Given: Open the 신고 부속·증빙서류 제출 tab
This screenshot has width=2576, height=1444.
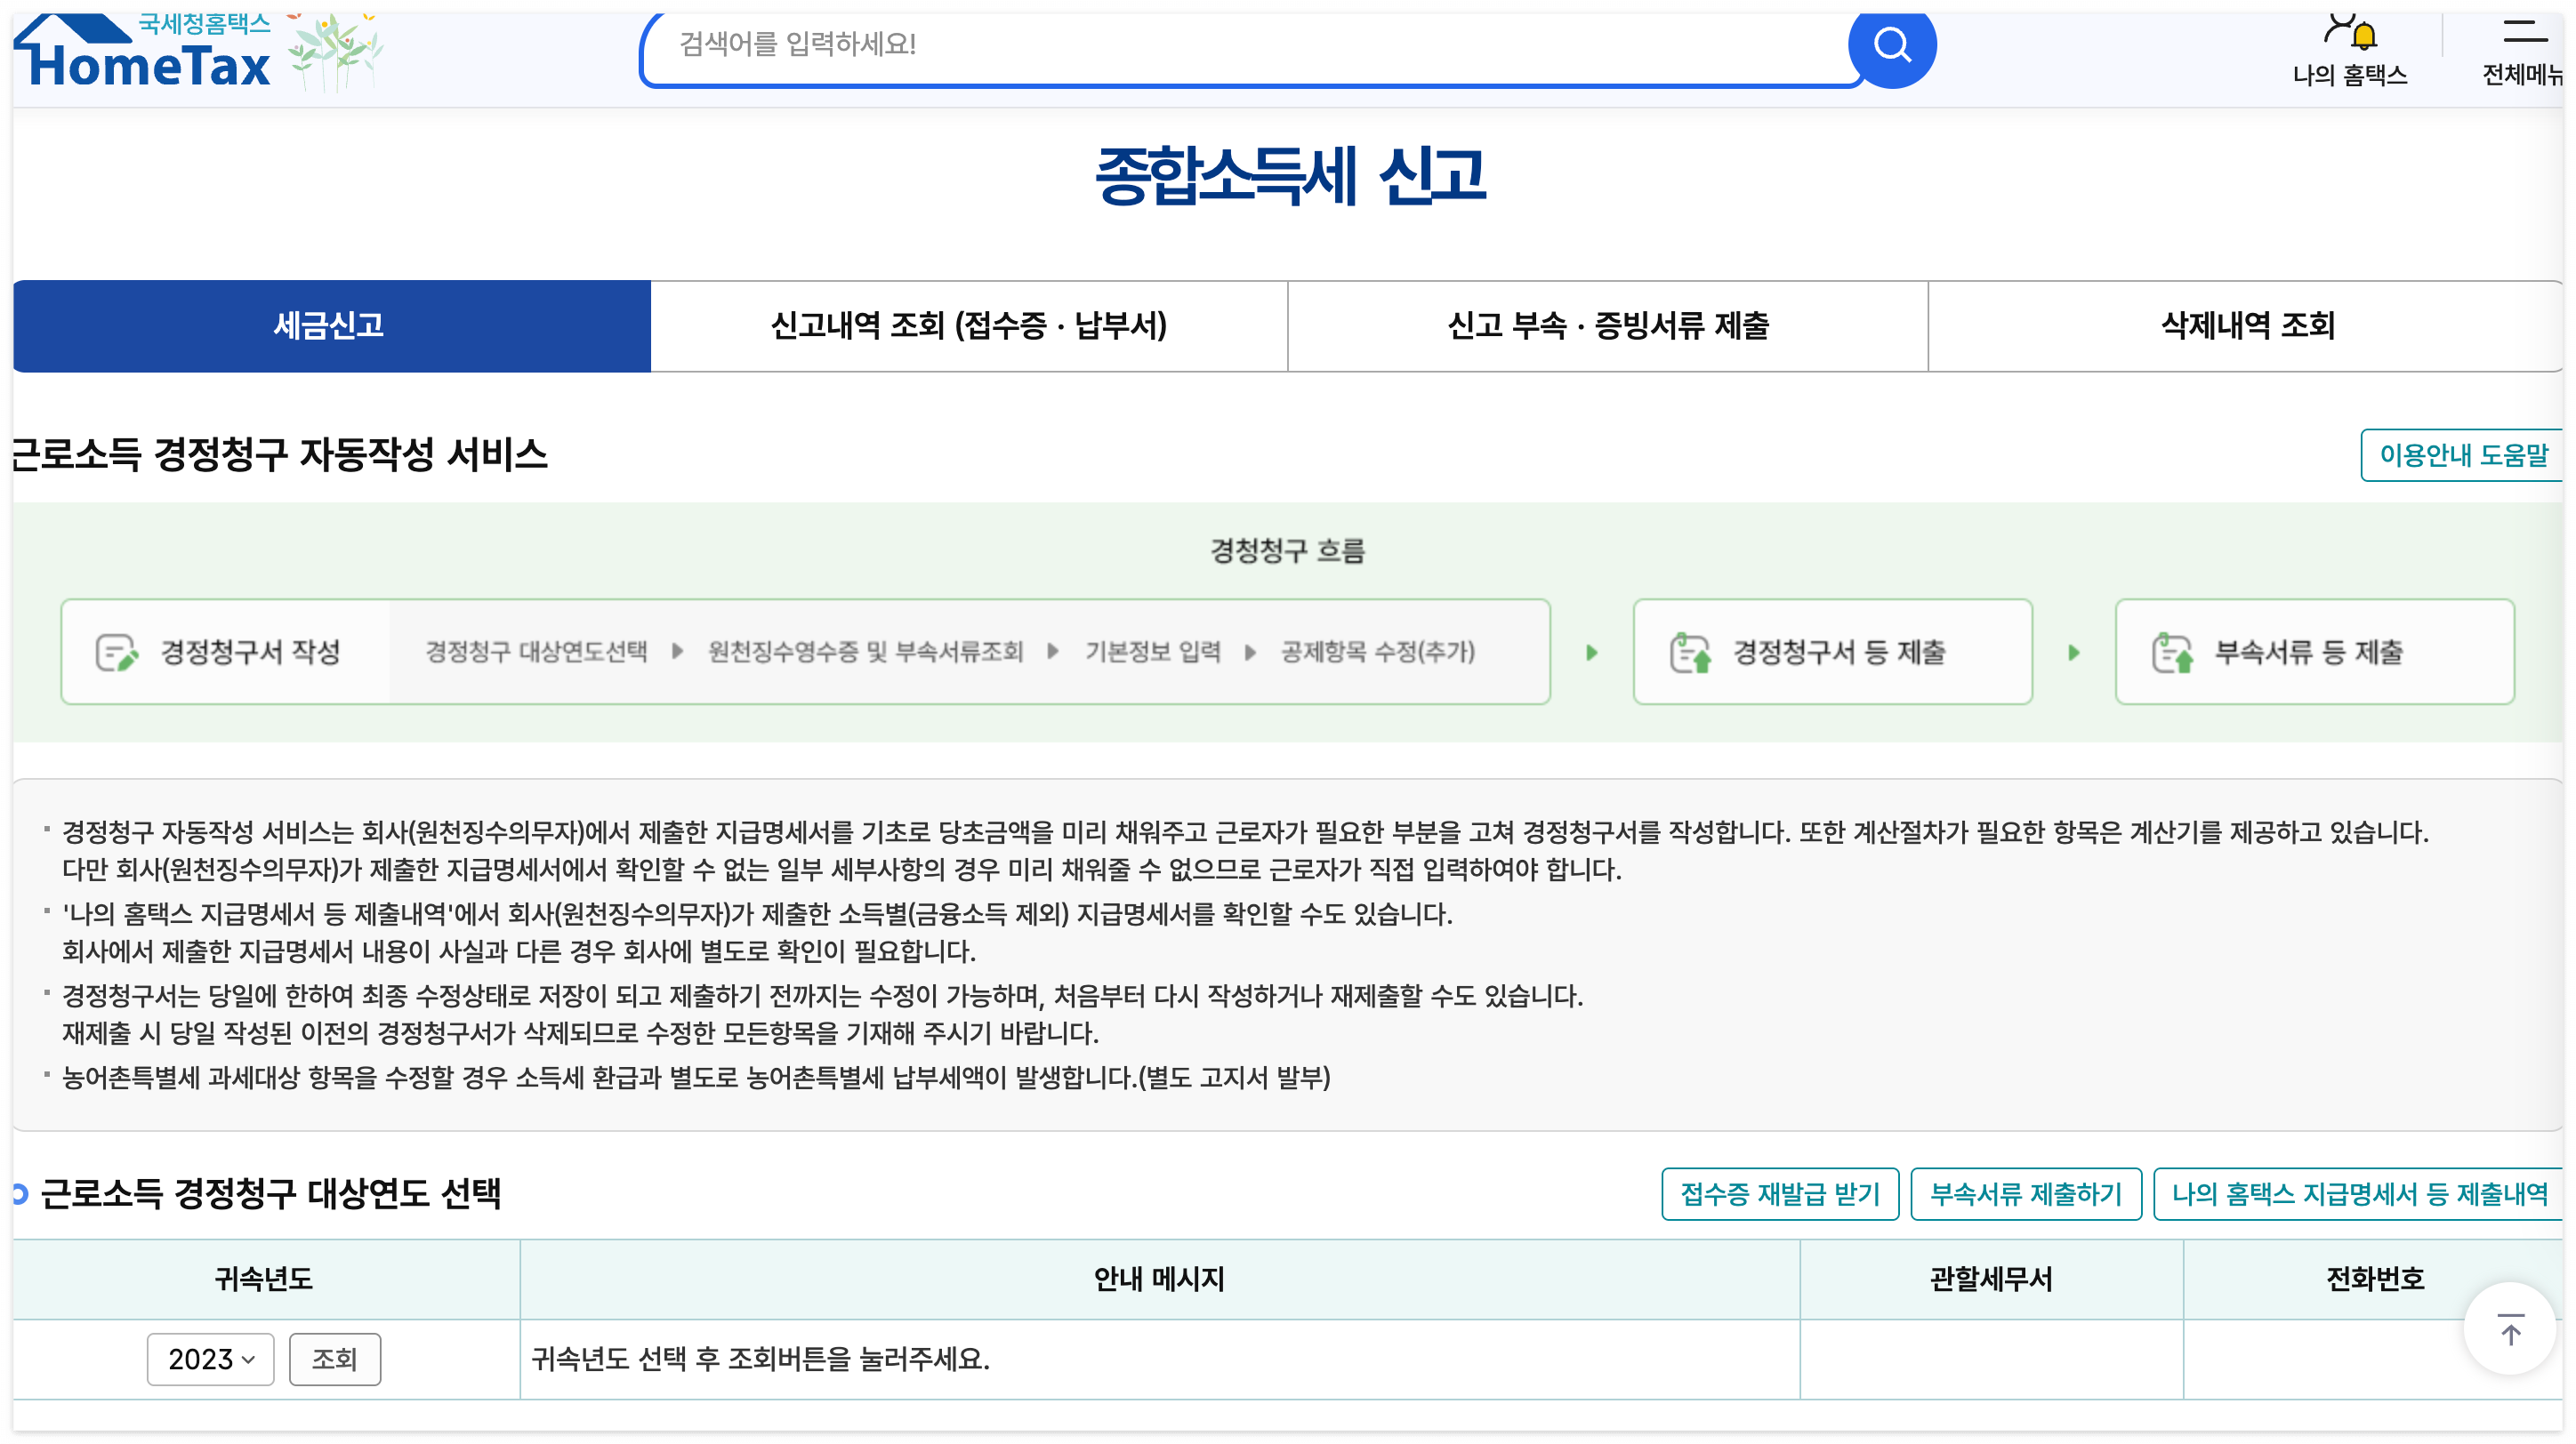Looking at the screenshot, I should pos(1607,325).
